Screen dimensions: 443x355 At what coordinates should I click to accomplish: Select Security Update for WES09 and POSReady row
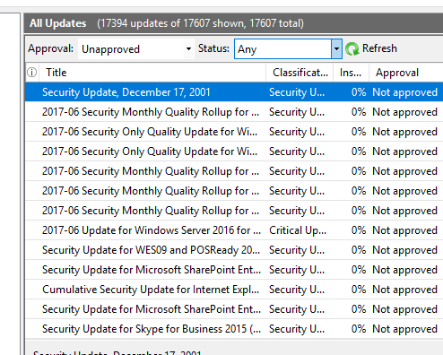pyautogui.click(x=234, y=250)
